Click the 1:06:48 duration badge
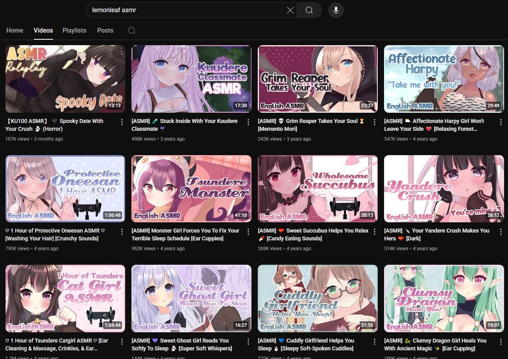Screen dimensions: 508x359 coord(113,215)
